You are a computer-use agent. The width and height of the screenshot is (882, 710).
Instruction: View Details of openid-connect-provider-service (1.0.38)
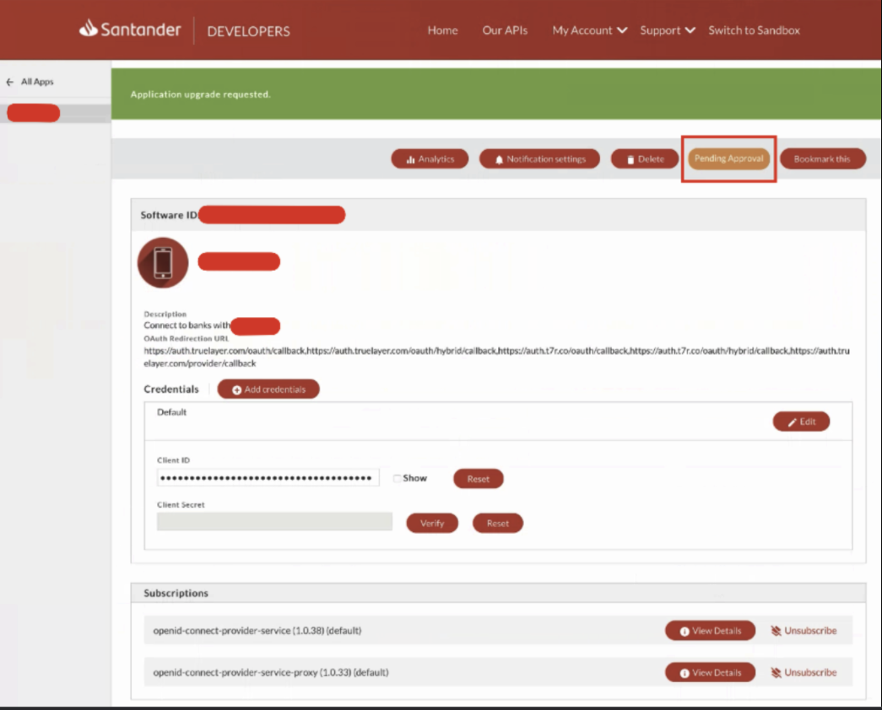pyautogui.click(x=710, y=631)
